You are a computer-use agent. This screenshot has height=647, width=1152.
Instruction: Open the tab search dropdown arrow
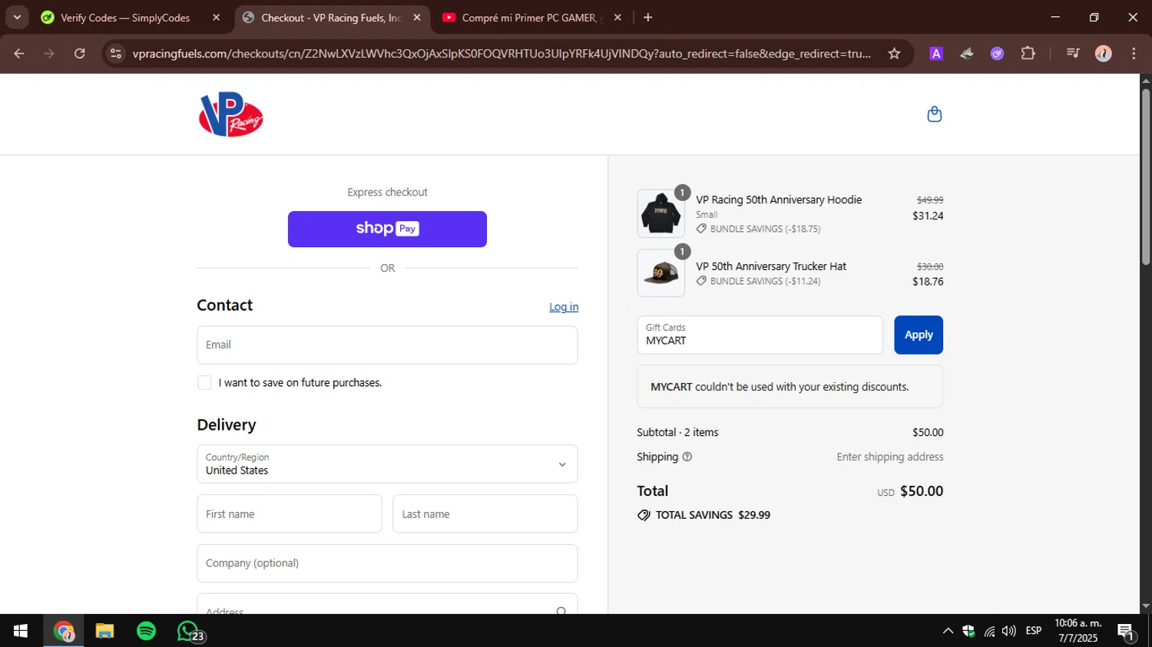coord(17,17)
